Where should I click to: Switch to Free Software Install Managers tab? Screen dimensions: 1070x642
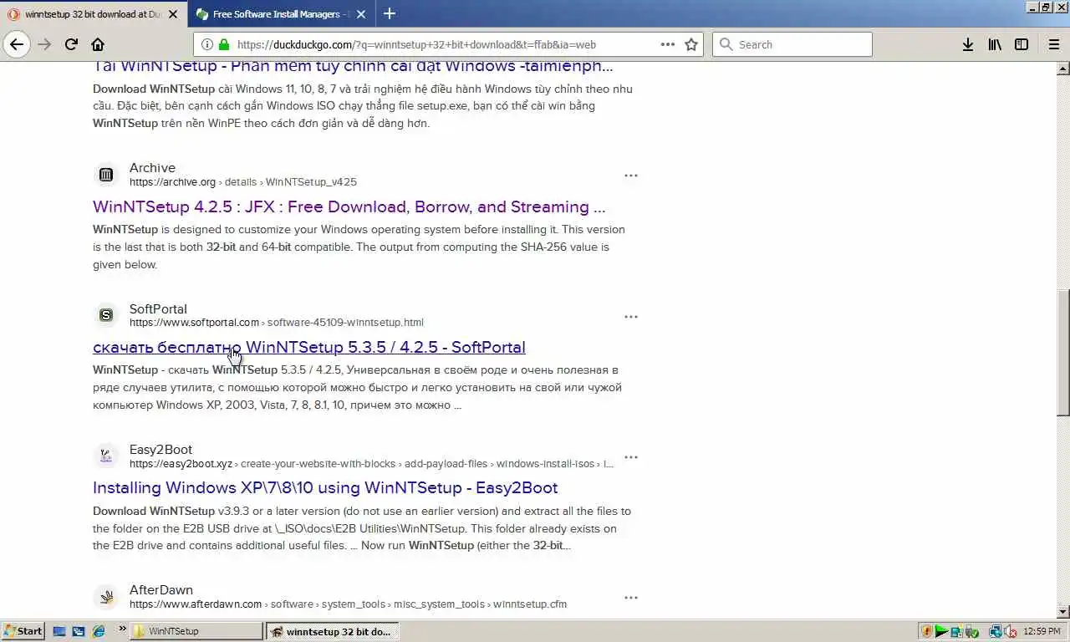(x=282, y=14)
